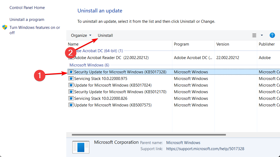Click the shield icon beside Turn Windows features

5,27
